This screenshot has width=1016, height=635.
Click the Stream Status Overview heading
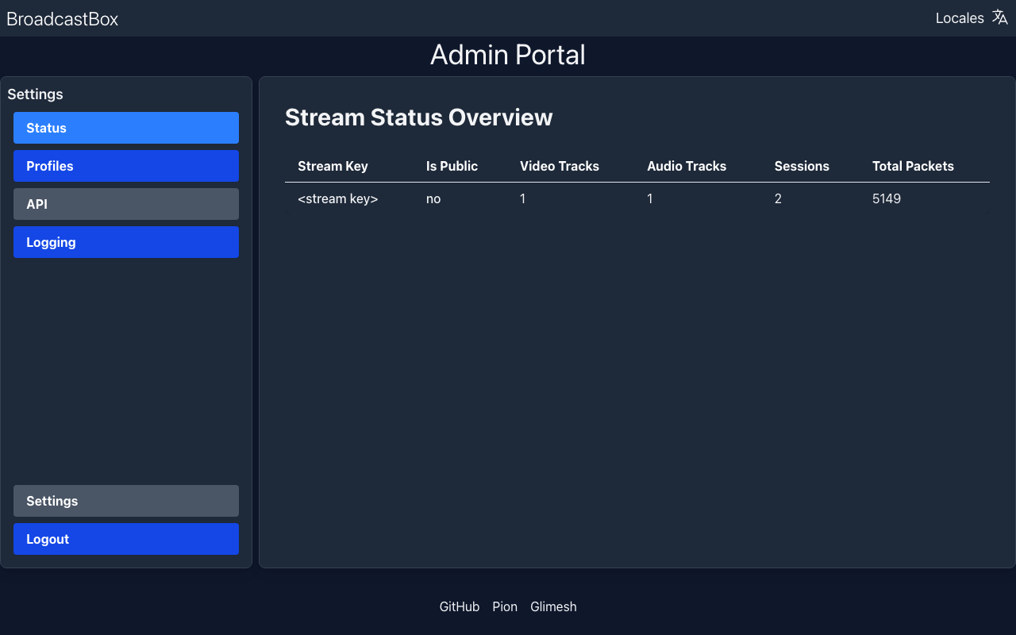(x=419, y=117)
